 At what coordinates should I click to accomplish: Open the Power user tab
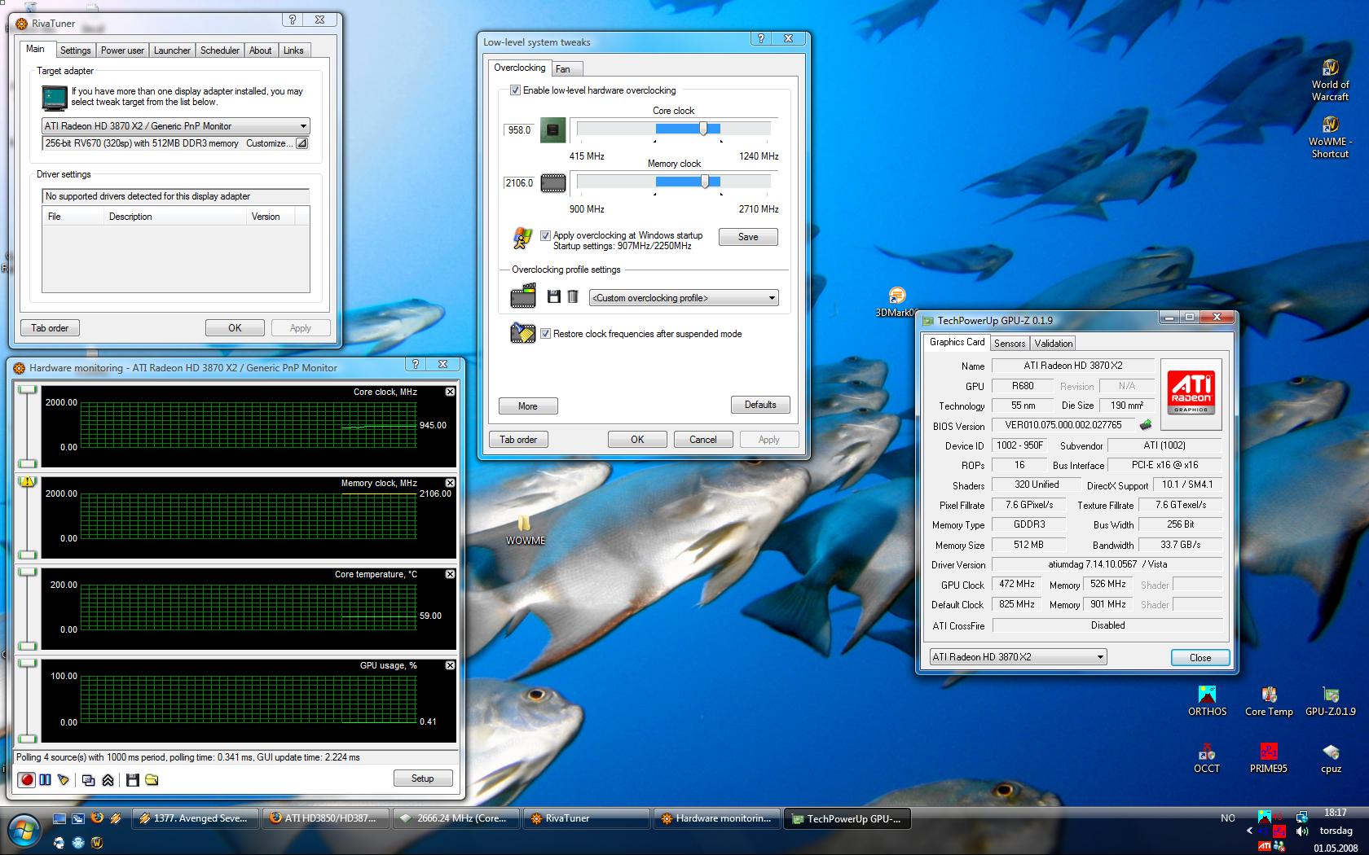[x=122, y=50]
